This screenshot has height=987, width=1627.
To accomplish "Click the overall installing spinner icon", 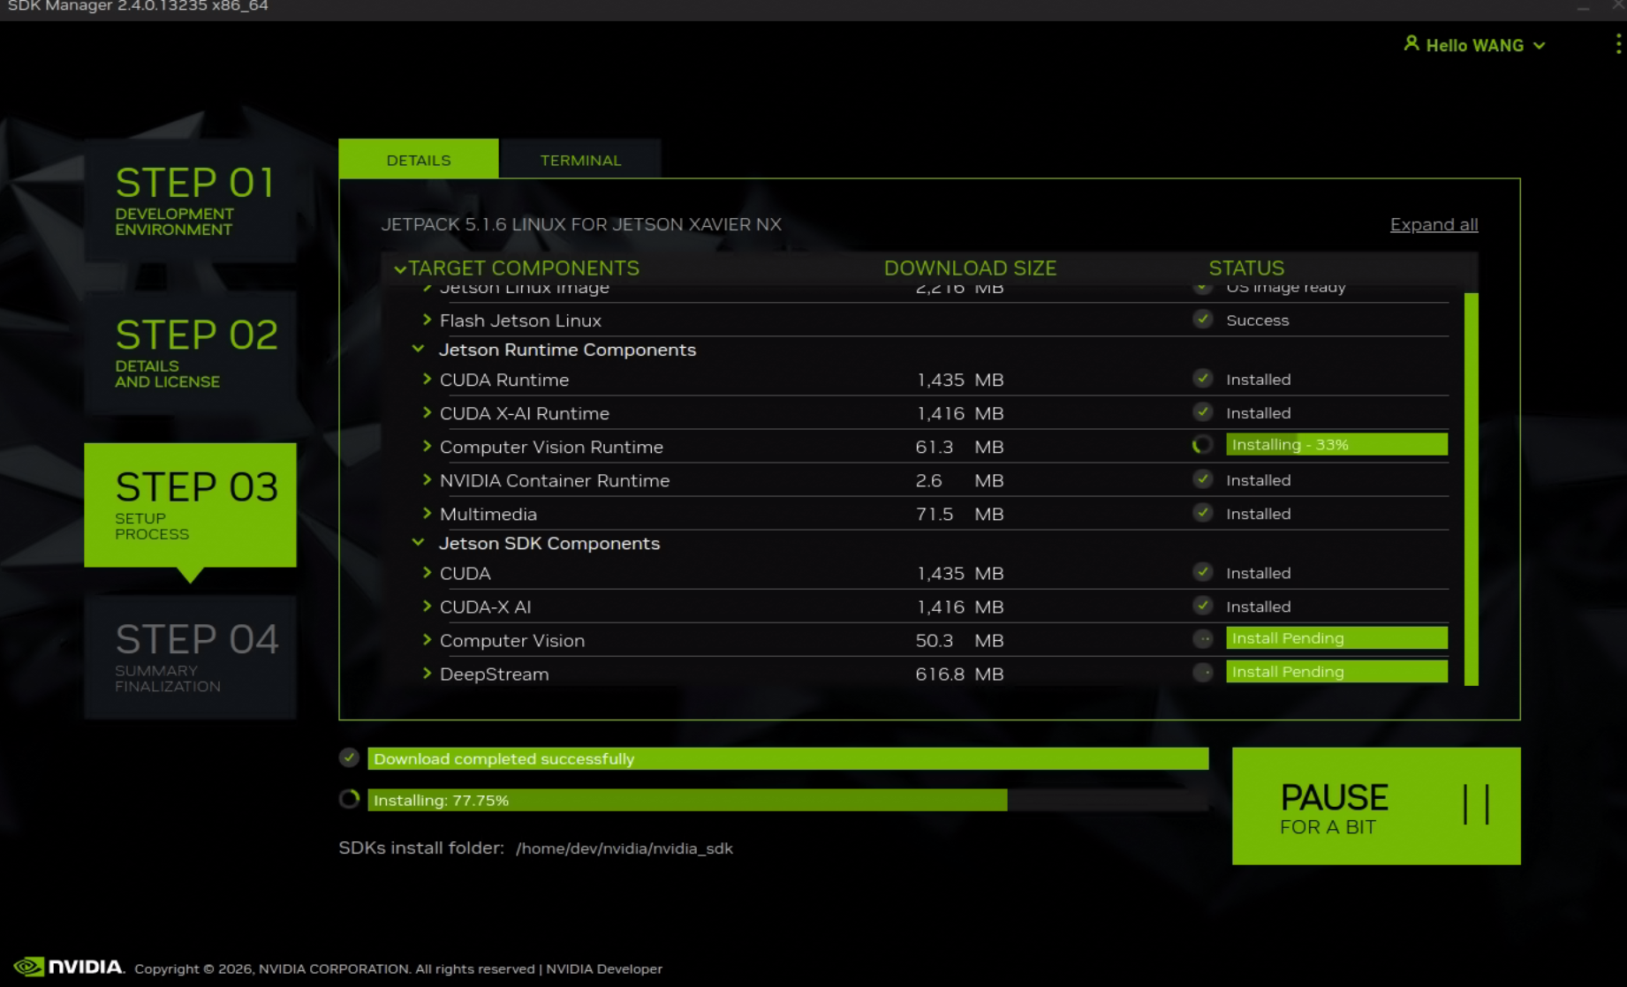I will [x=349, y=799].
